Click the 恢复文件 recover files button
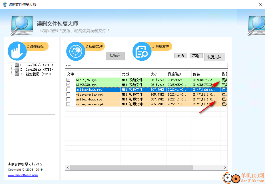The width and height of the screenshot is (265, 184). [x=214, y=57]
